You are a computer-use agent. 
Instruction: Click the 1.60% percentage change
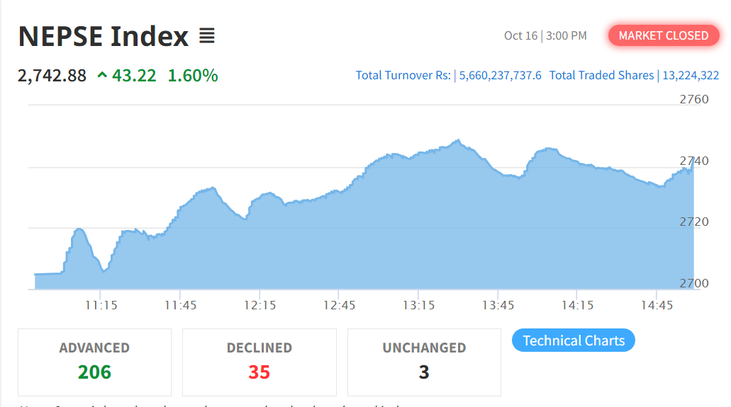click(x=193, y=75)
